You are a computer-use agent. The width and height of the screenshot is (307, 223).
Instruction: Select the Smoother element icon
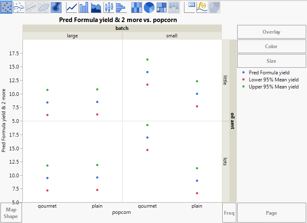coord(19,7)
